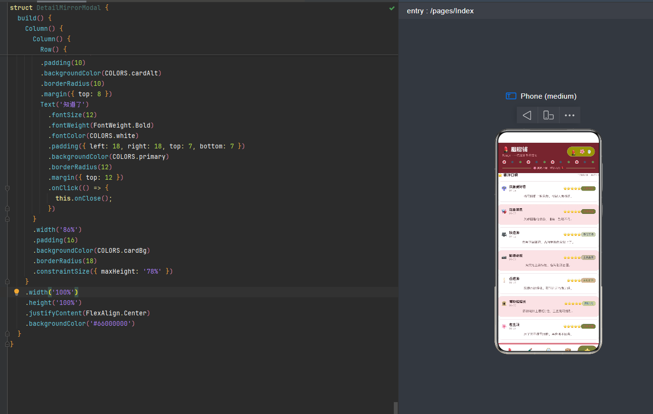Tap the pink flower icon in header pill

(582, 152)
